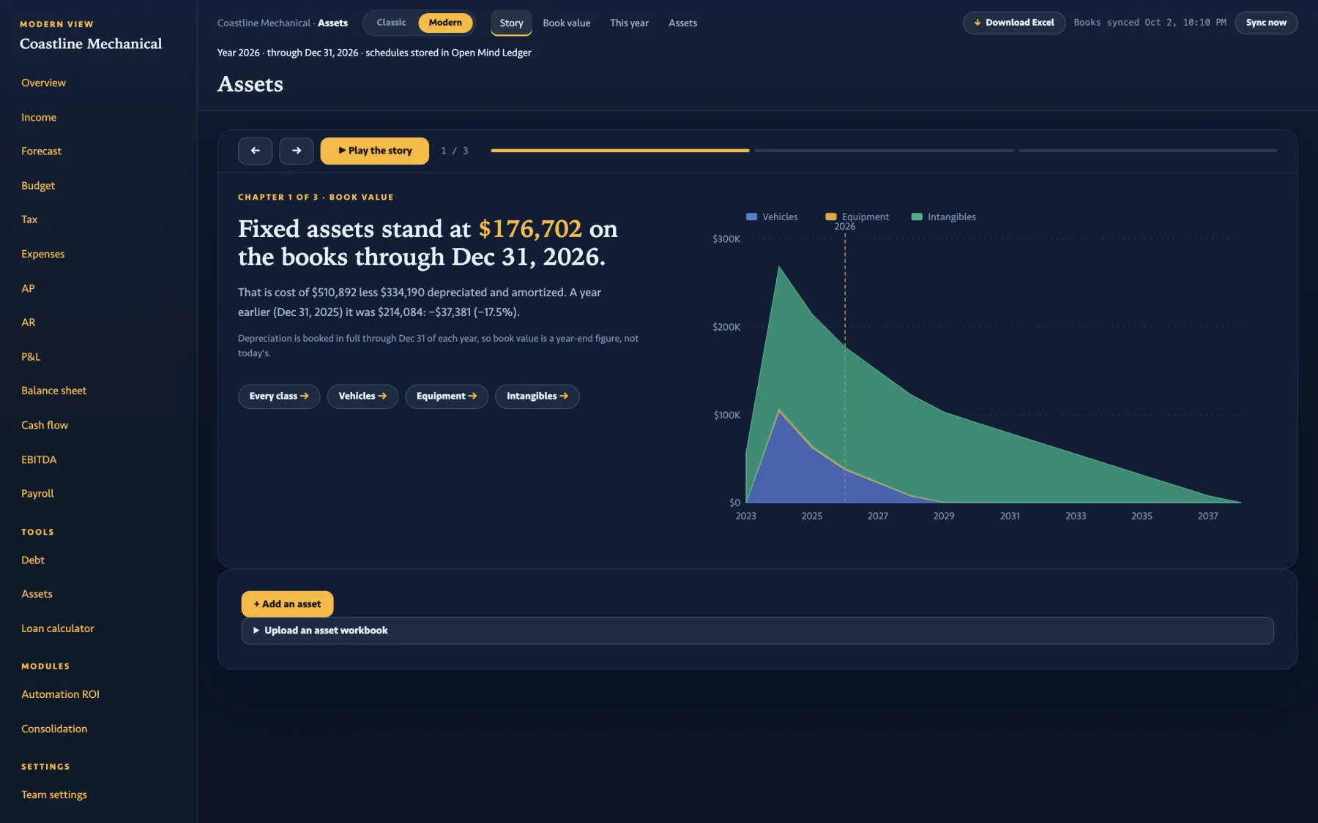This screenshot has height=823, width=1318.
Task: Open the Assets tab in top bar
Action: (x=682, y=23)
